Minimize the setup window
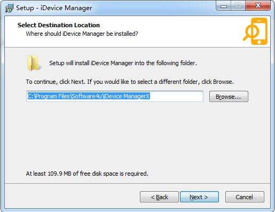 click(x=224, y=6)
